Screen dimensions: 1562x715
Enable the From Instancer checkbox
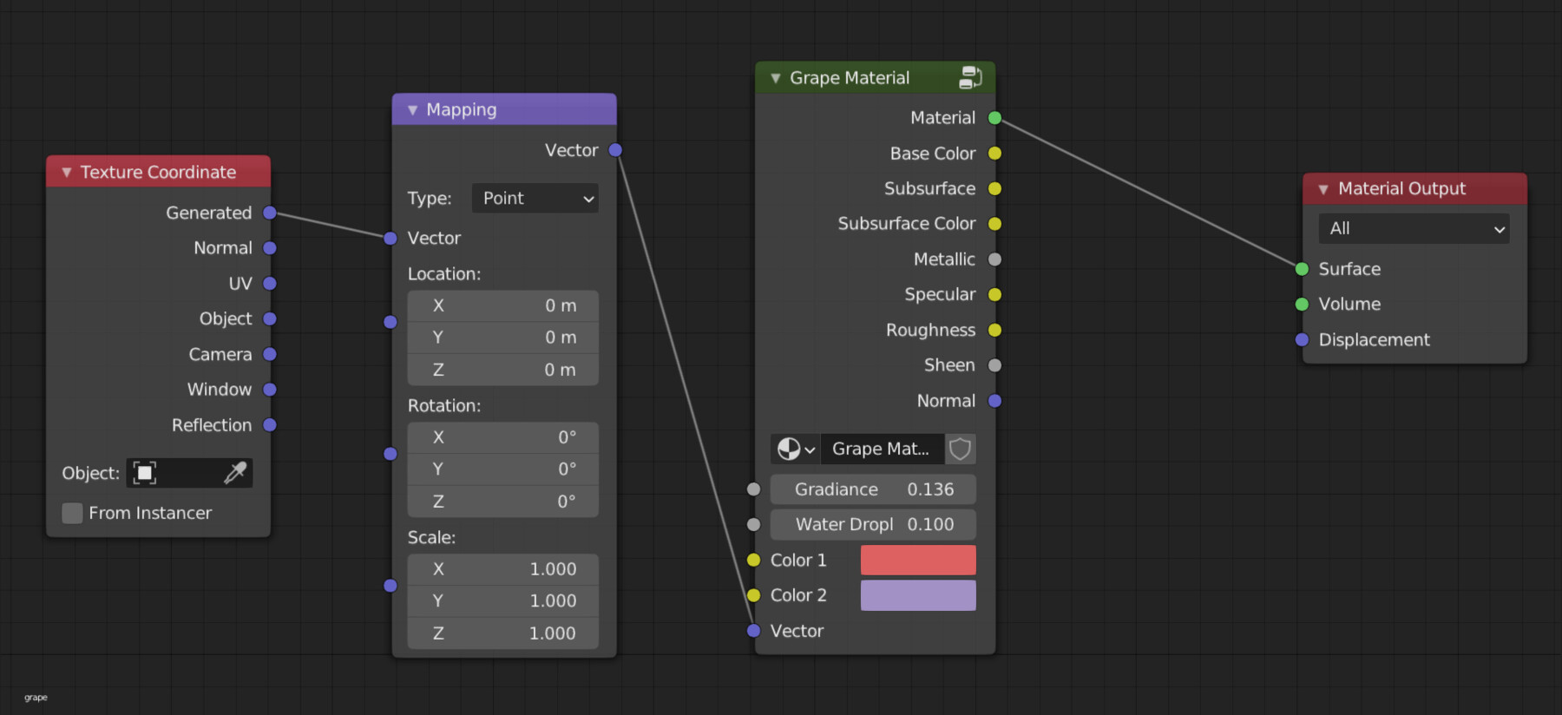coord(73,513)
